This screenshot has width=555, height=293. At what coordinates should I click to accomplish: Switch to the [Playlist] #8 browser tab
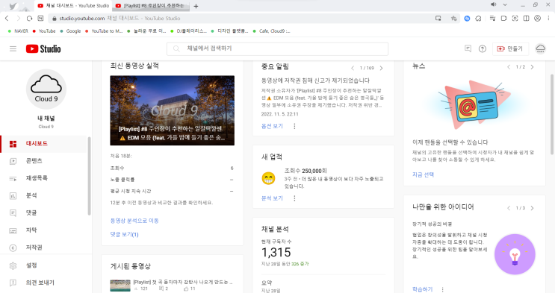coord(152,6)
